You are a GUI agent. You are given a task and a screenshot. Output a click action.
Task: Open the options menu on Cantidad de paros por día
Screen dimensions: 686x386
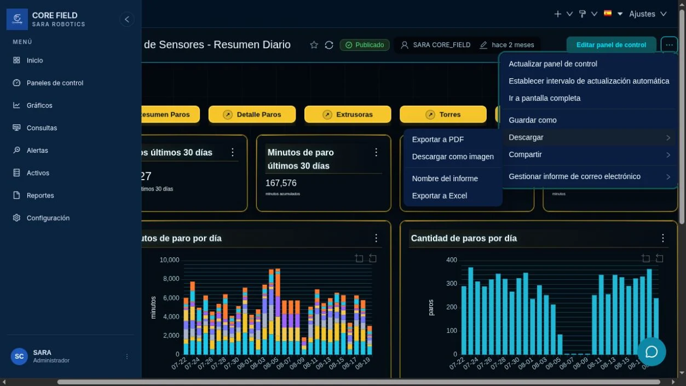tap(662, 238)
